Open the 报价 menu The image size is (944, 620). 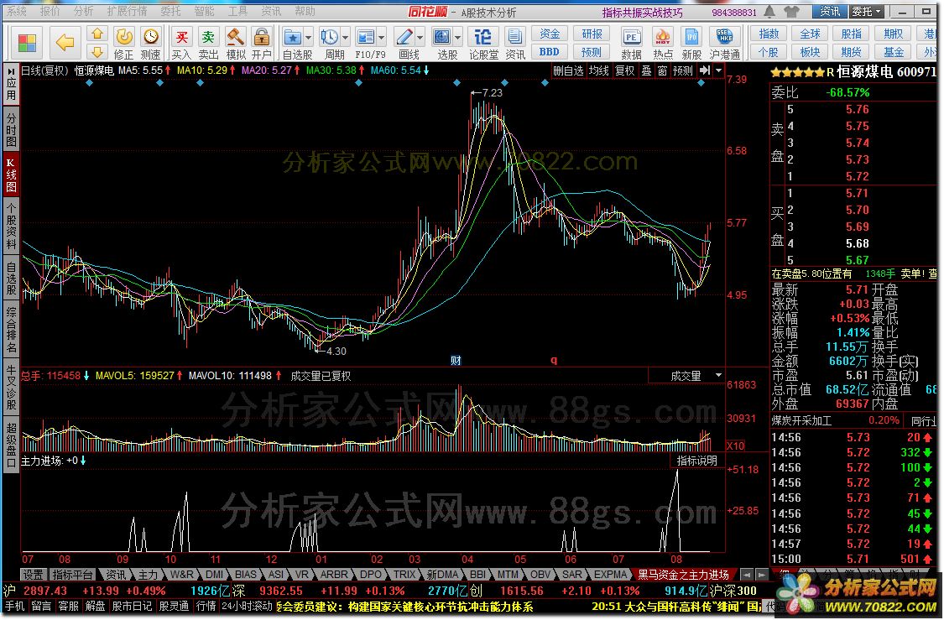[x=50, y=11]
